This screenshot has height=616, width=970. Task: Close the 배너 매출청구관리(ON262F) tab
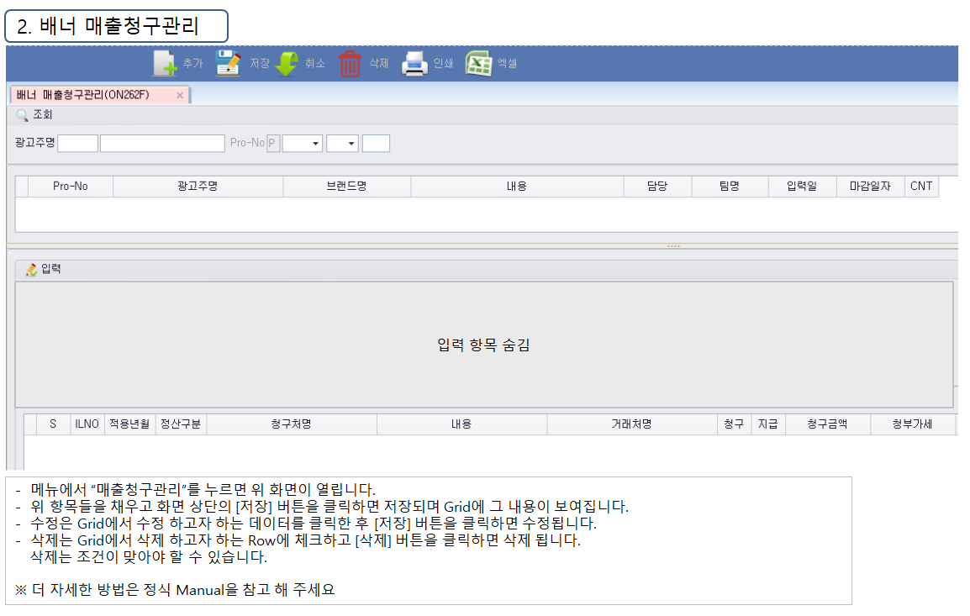tap(180, 95)
